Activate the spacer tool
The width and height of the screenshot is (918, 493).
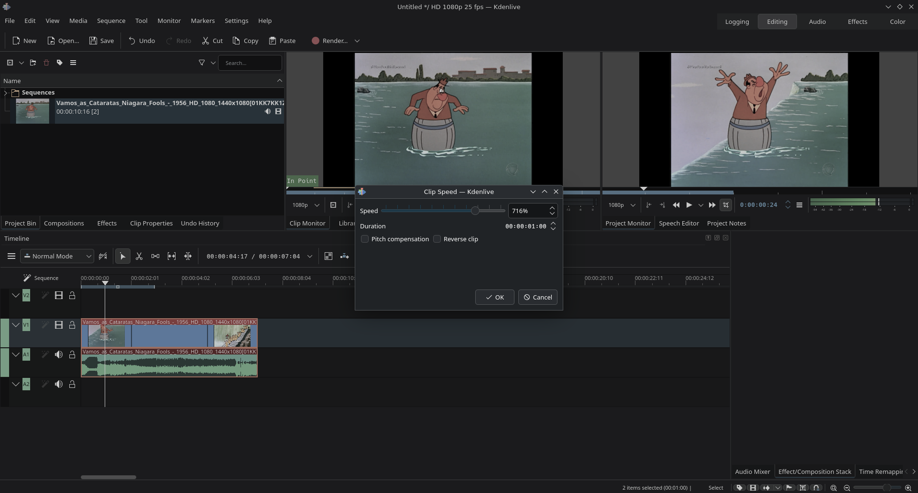pyautogui.click(x=155, y=256)
